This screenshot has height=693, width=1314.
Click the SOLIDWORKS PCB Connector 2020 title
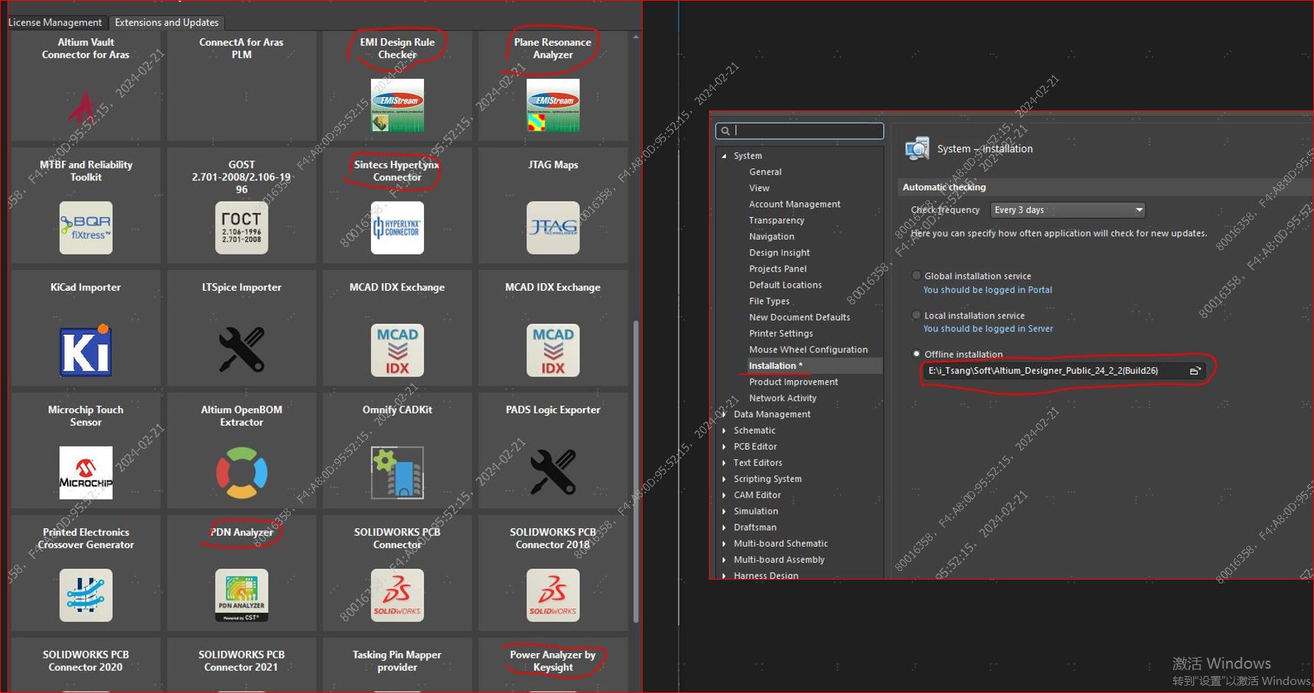85,661
